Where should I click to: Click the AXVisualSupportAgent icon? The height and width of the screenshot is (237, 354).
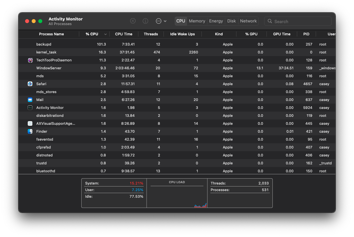(x=30, y=123)
